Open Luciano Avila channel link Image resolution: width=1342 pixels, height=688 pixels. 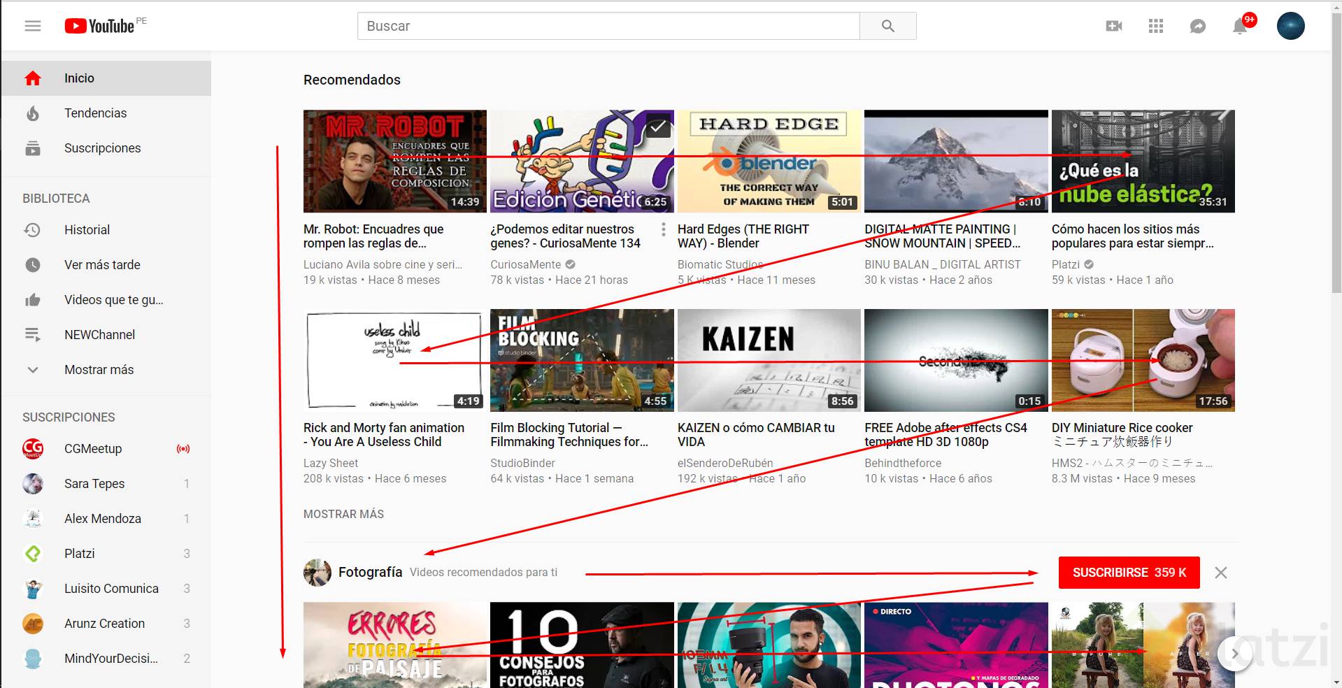383,264
